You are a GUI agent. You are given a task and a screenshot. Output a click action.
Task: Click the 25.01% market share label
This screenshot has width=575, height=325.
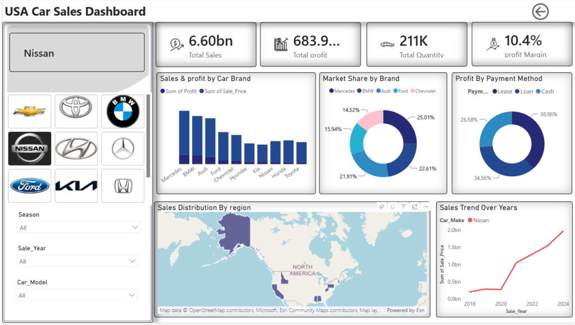tap(426, 117)
